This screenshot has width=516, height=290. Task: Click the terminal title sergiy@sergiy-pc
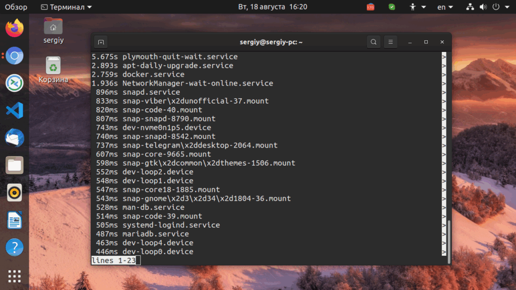coord(271,42)
